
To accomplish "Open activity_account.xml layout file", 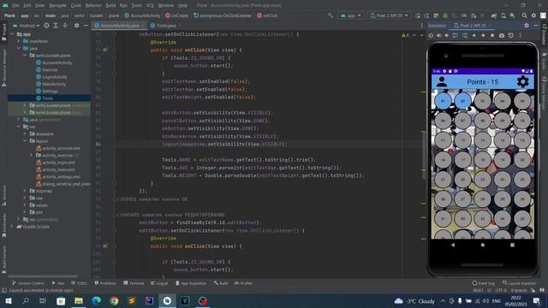I will 58,148.
